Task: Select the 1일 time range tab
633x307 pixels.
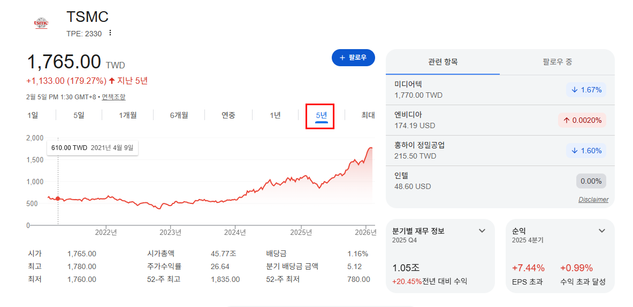Action: [x=33, y=115]
